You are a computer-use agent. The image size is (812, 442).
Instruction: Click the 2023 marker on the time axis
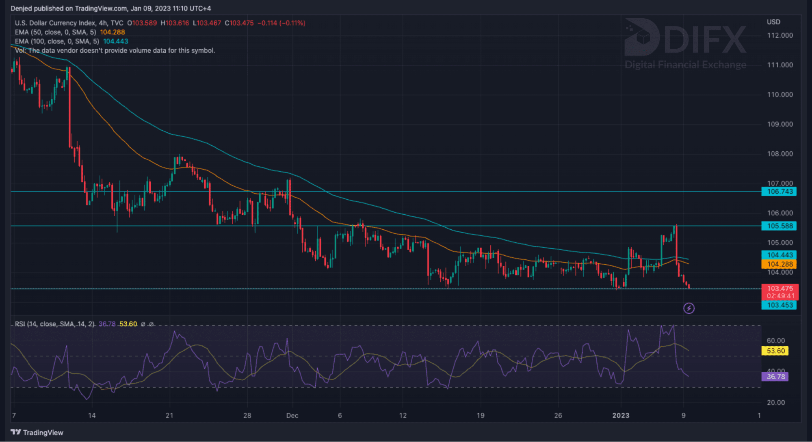tap(621, 416)
